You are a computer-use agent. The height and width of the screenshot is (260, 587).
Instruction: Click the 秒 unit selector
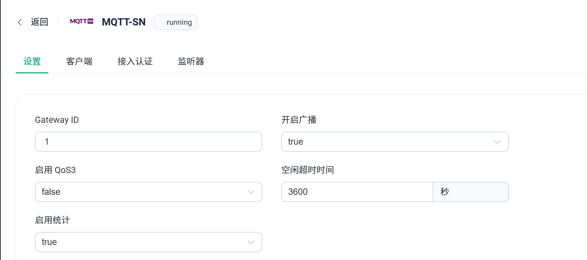pos(471,192)
